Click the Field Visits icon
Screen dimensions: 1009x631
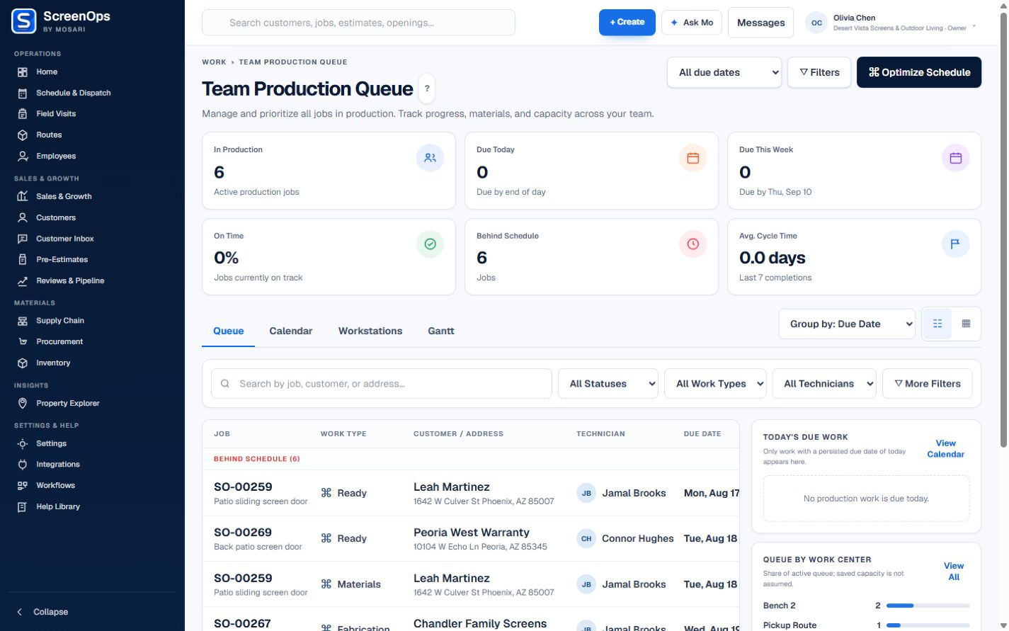click(x=23, y=114)
